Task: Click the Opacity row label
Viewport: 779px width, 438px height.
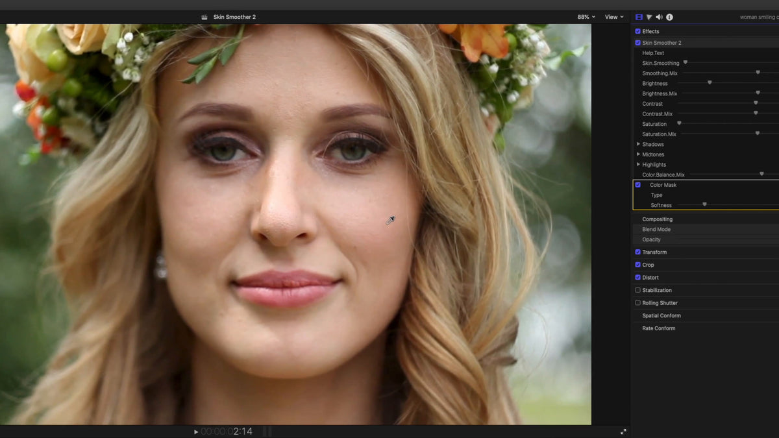Action: 651,240
